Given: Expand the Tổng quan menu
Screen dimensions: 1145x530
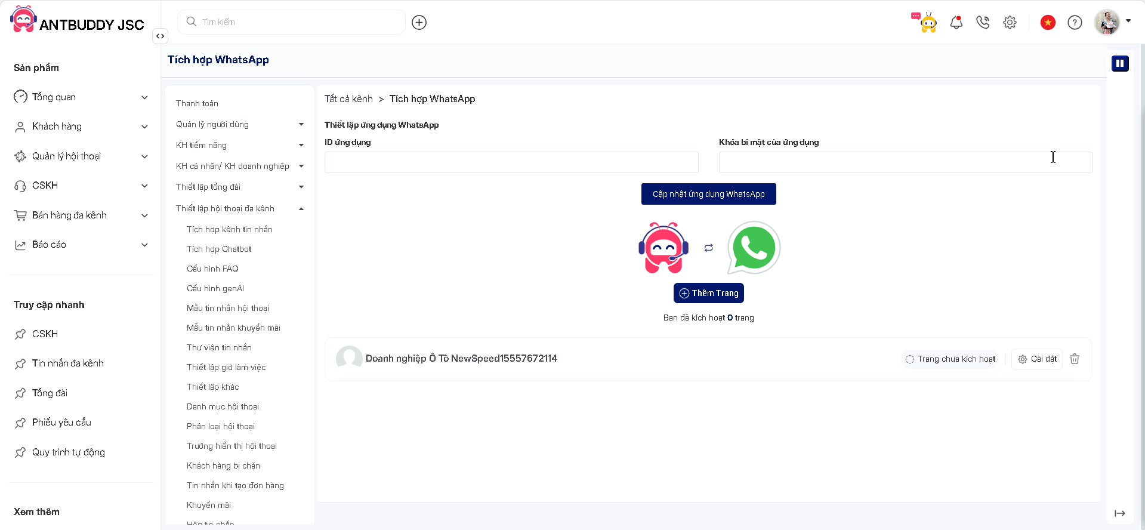Looking at the screenshot, I should tap(81, 97).
